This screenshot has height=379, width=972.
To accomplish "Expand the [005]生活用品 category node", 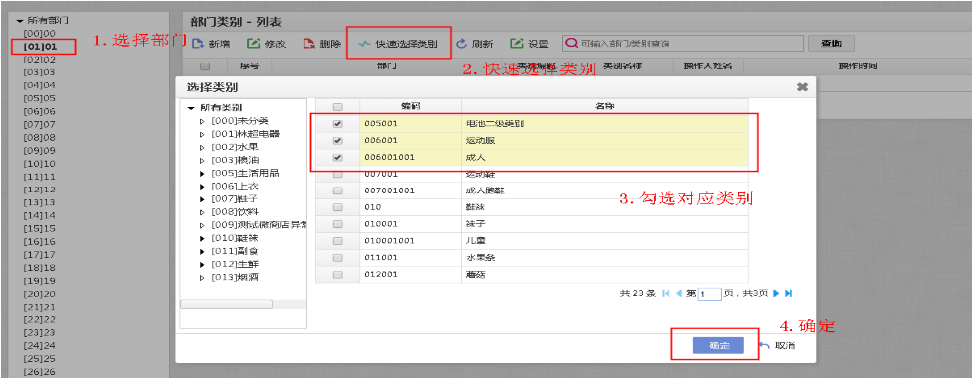I will (202, 173).
